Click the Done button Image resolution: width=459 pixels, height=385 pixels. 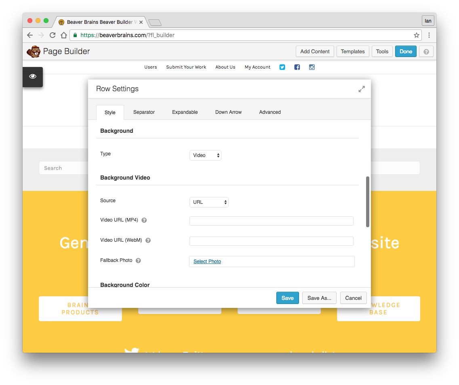[406, 51]
